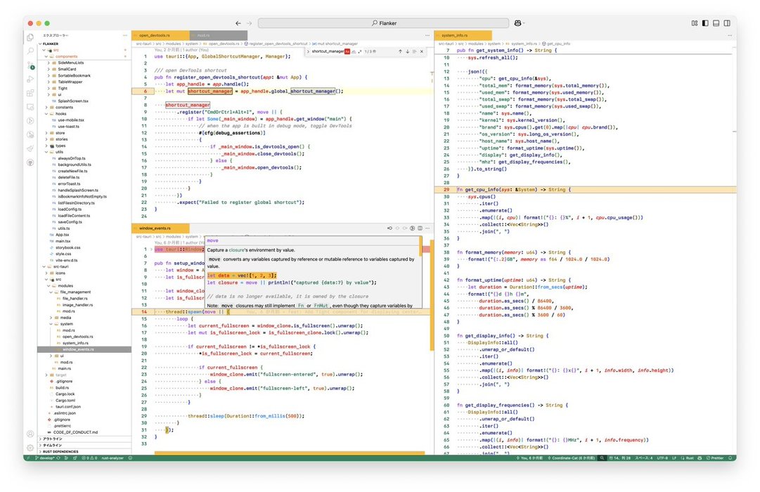Click Prettier in the status bar
Viewport: 760px width, 492px height.
coord(716,458)
